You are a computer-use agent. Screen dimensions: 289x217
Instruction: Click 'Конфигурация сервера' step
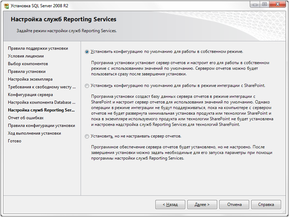click(31, 95)
